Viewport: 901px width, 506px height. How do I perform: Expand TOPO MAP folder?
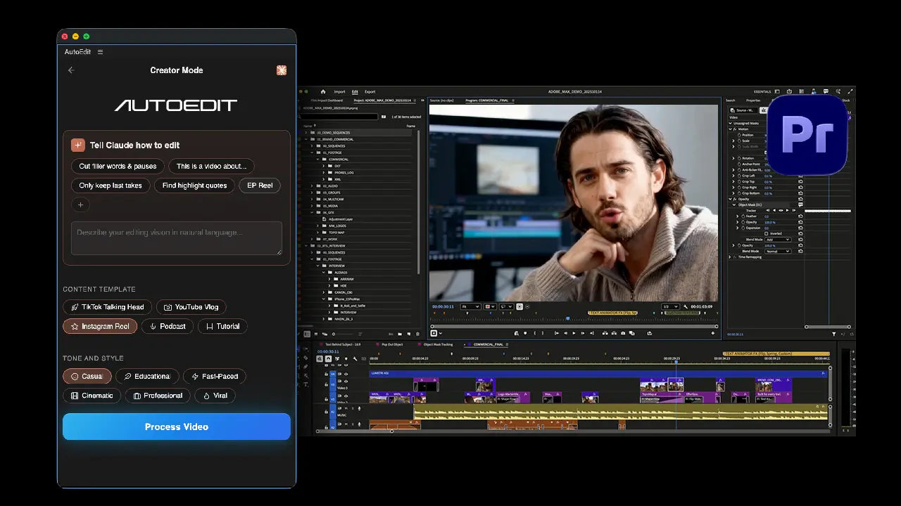[317, 232]
